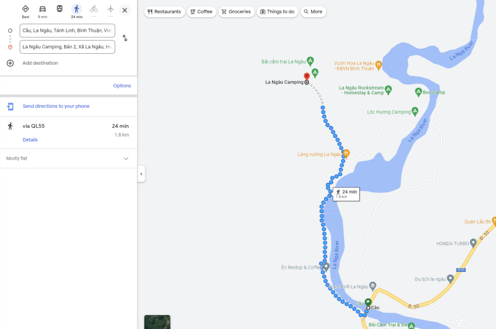Filter map by Restaurants

pyautogui.click(x=165, y=12)
